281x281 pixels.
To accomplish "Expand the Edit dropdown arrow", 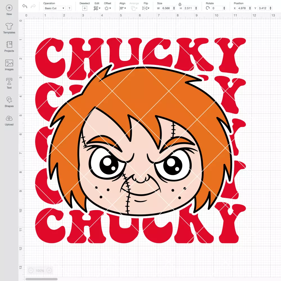I will coord(100,8).
